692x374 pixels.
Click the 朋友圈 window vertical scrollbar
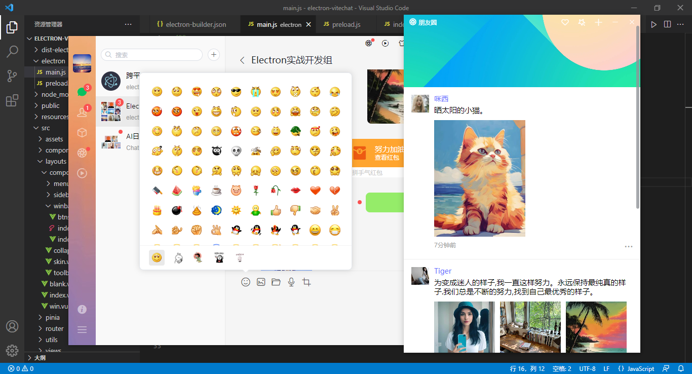(x=638, y=117)
